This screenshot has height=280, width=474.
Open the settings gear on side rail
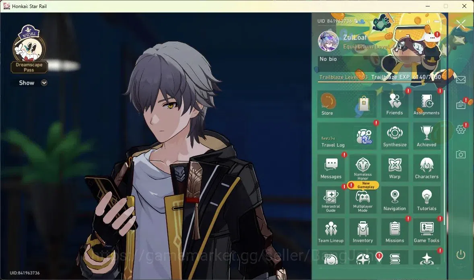pos(461,130)
